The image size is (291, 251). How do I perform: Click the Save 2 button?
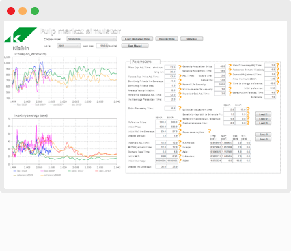[x=263, y=135]
